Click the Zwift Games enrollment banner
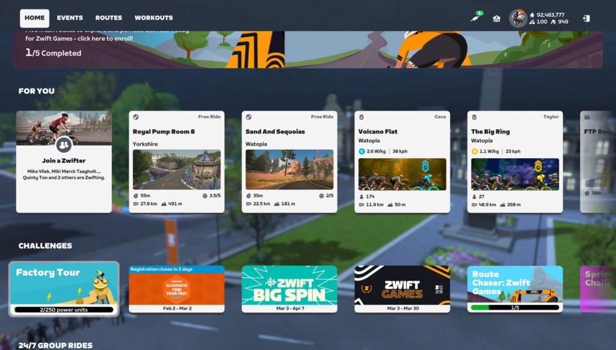Screen dimensions: 616x350 click(307, 49)
